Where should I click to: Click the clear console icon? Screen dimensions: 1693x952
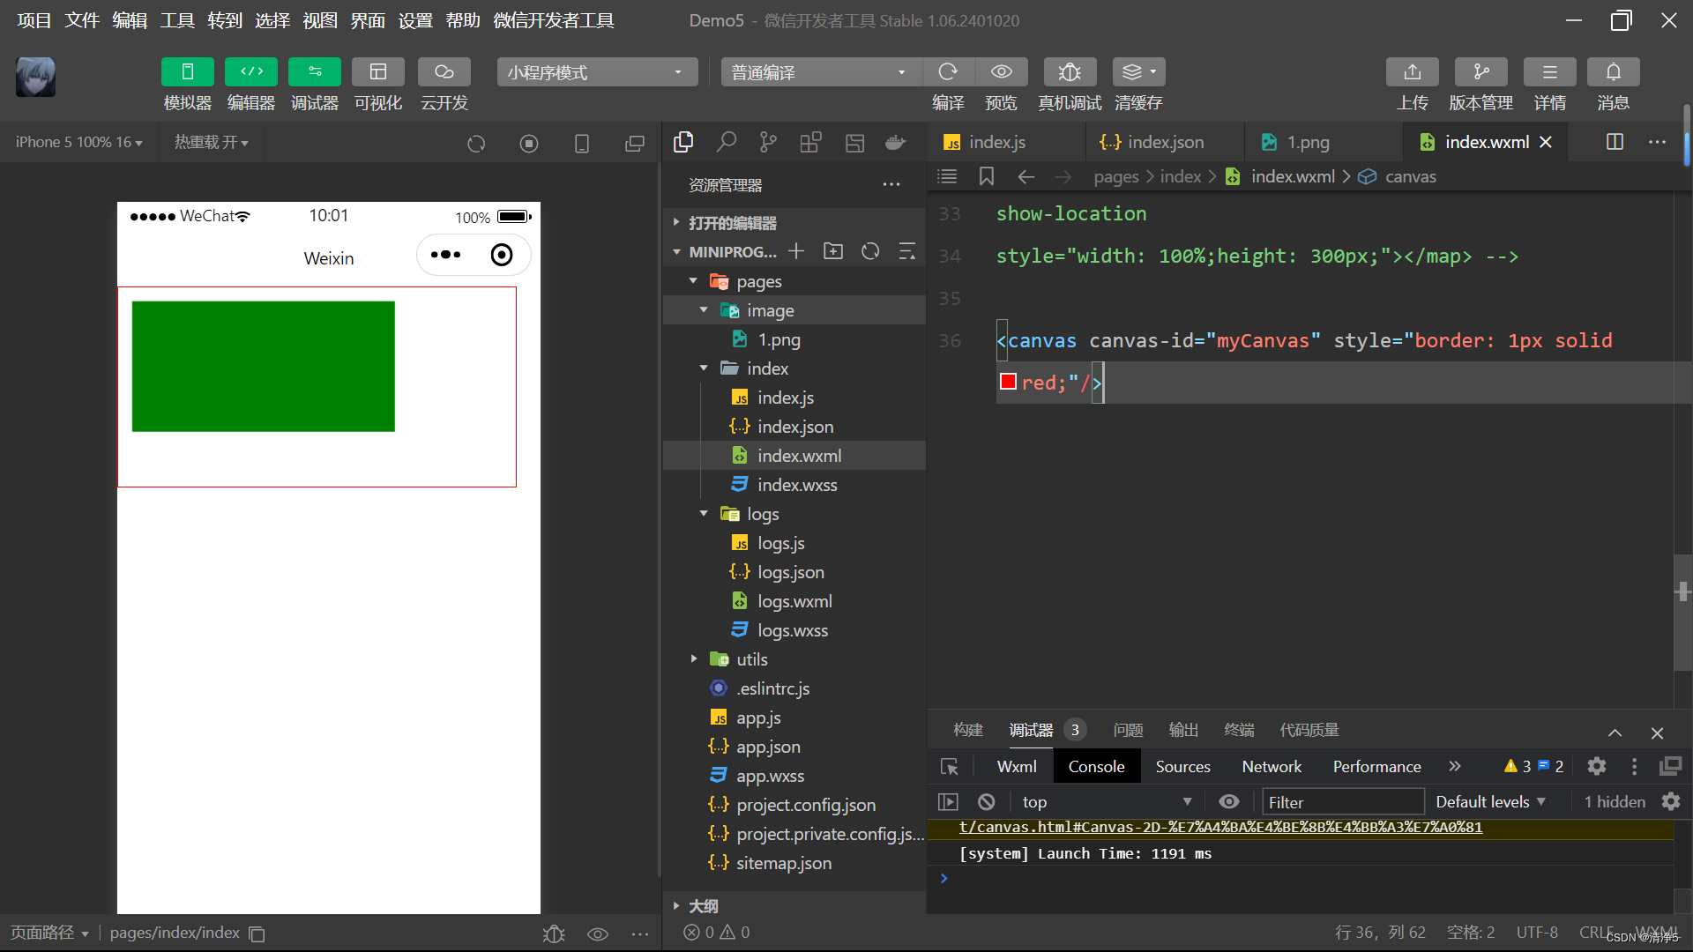(x=986, y=801)
